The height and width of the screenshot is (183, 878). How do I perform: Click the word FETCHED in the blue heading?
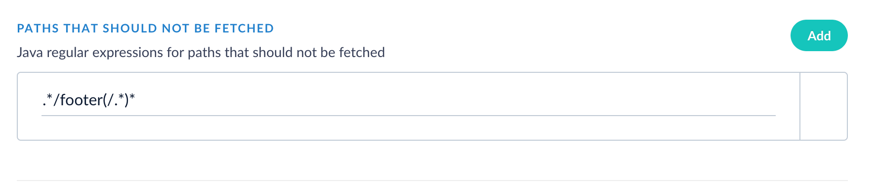(244, 29)
